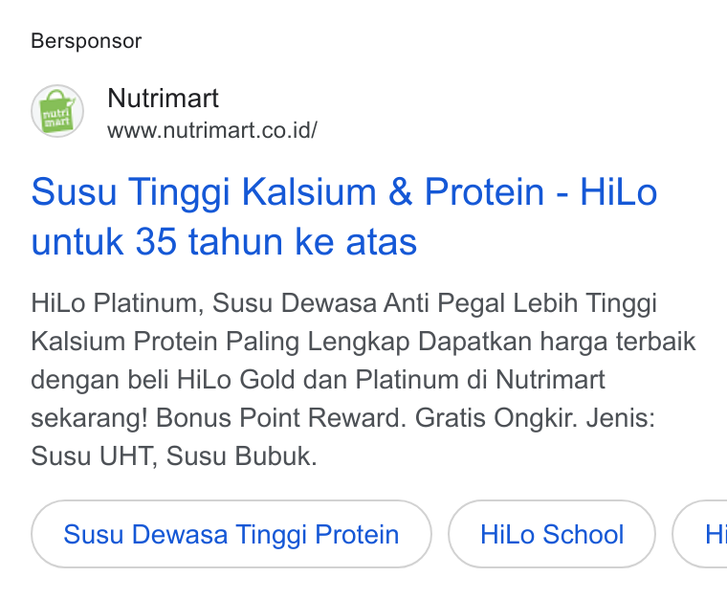Click the partially visible third chip at right edge
This screenshot has height=599, width=727.
pos(699,534)
